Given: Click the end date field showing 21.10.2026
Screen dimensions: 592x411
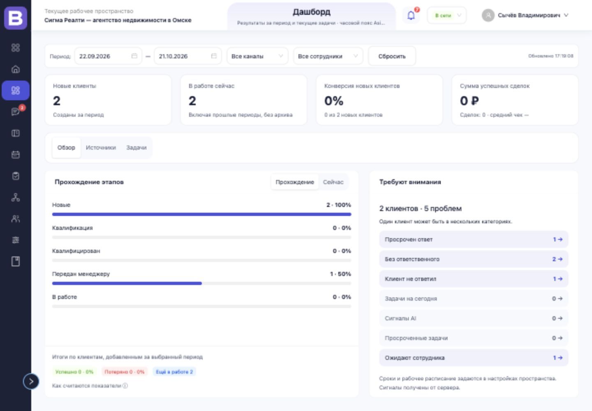Looking at the screenshot, I should 187,56.
